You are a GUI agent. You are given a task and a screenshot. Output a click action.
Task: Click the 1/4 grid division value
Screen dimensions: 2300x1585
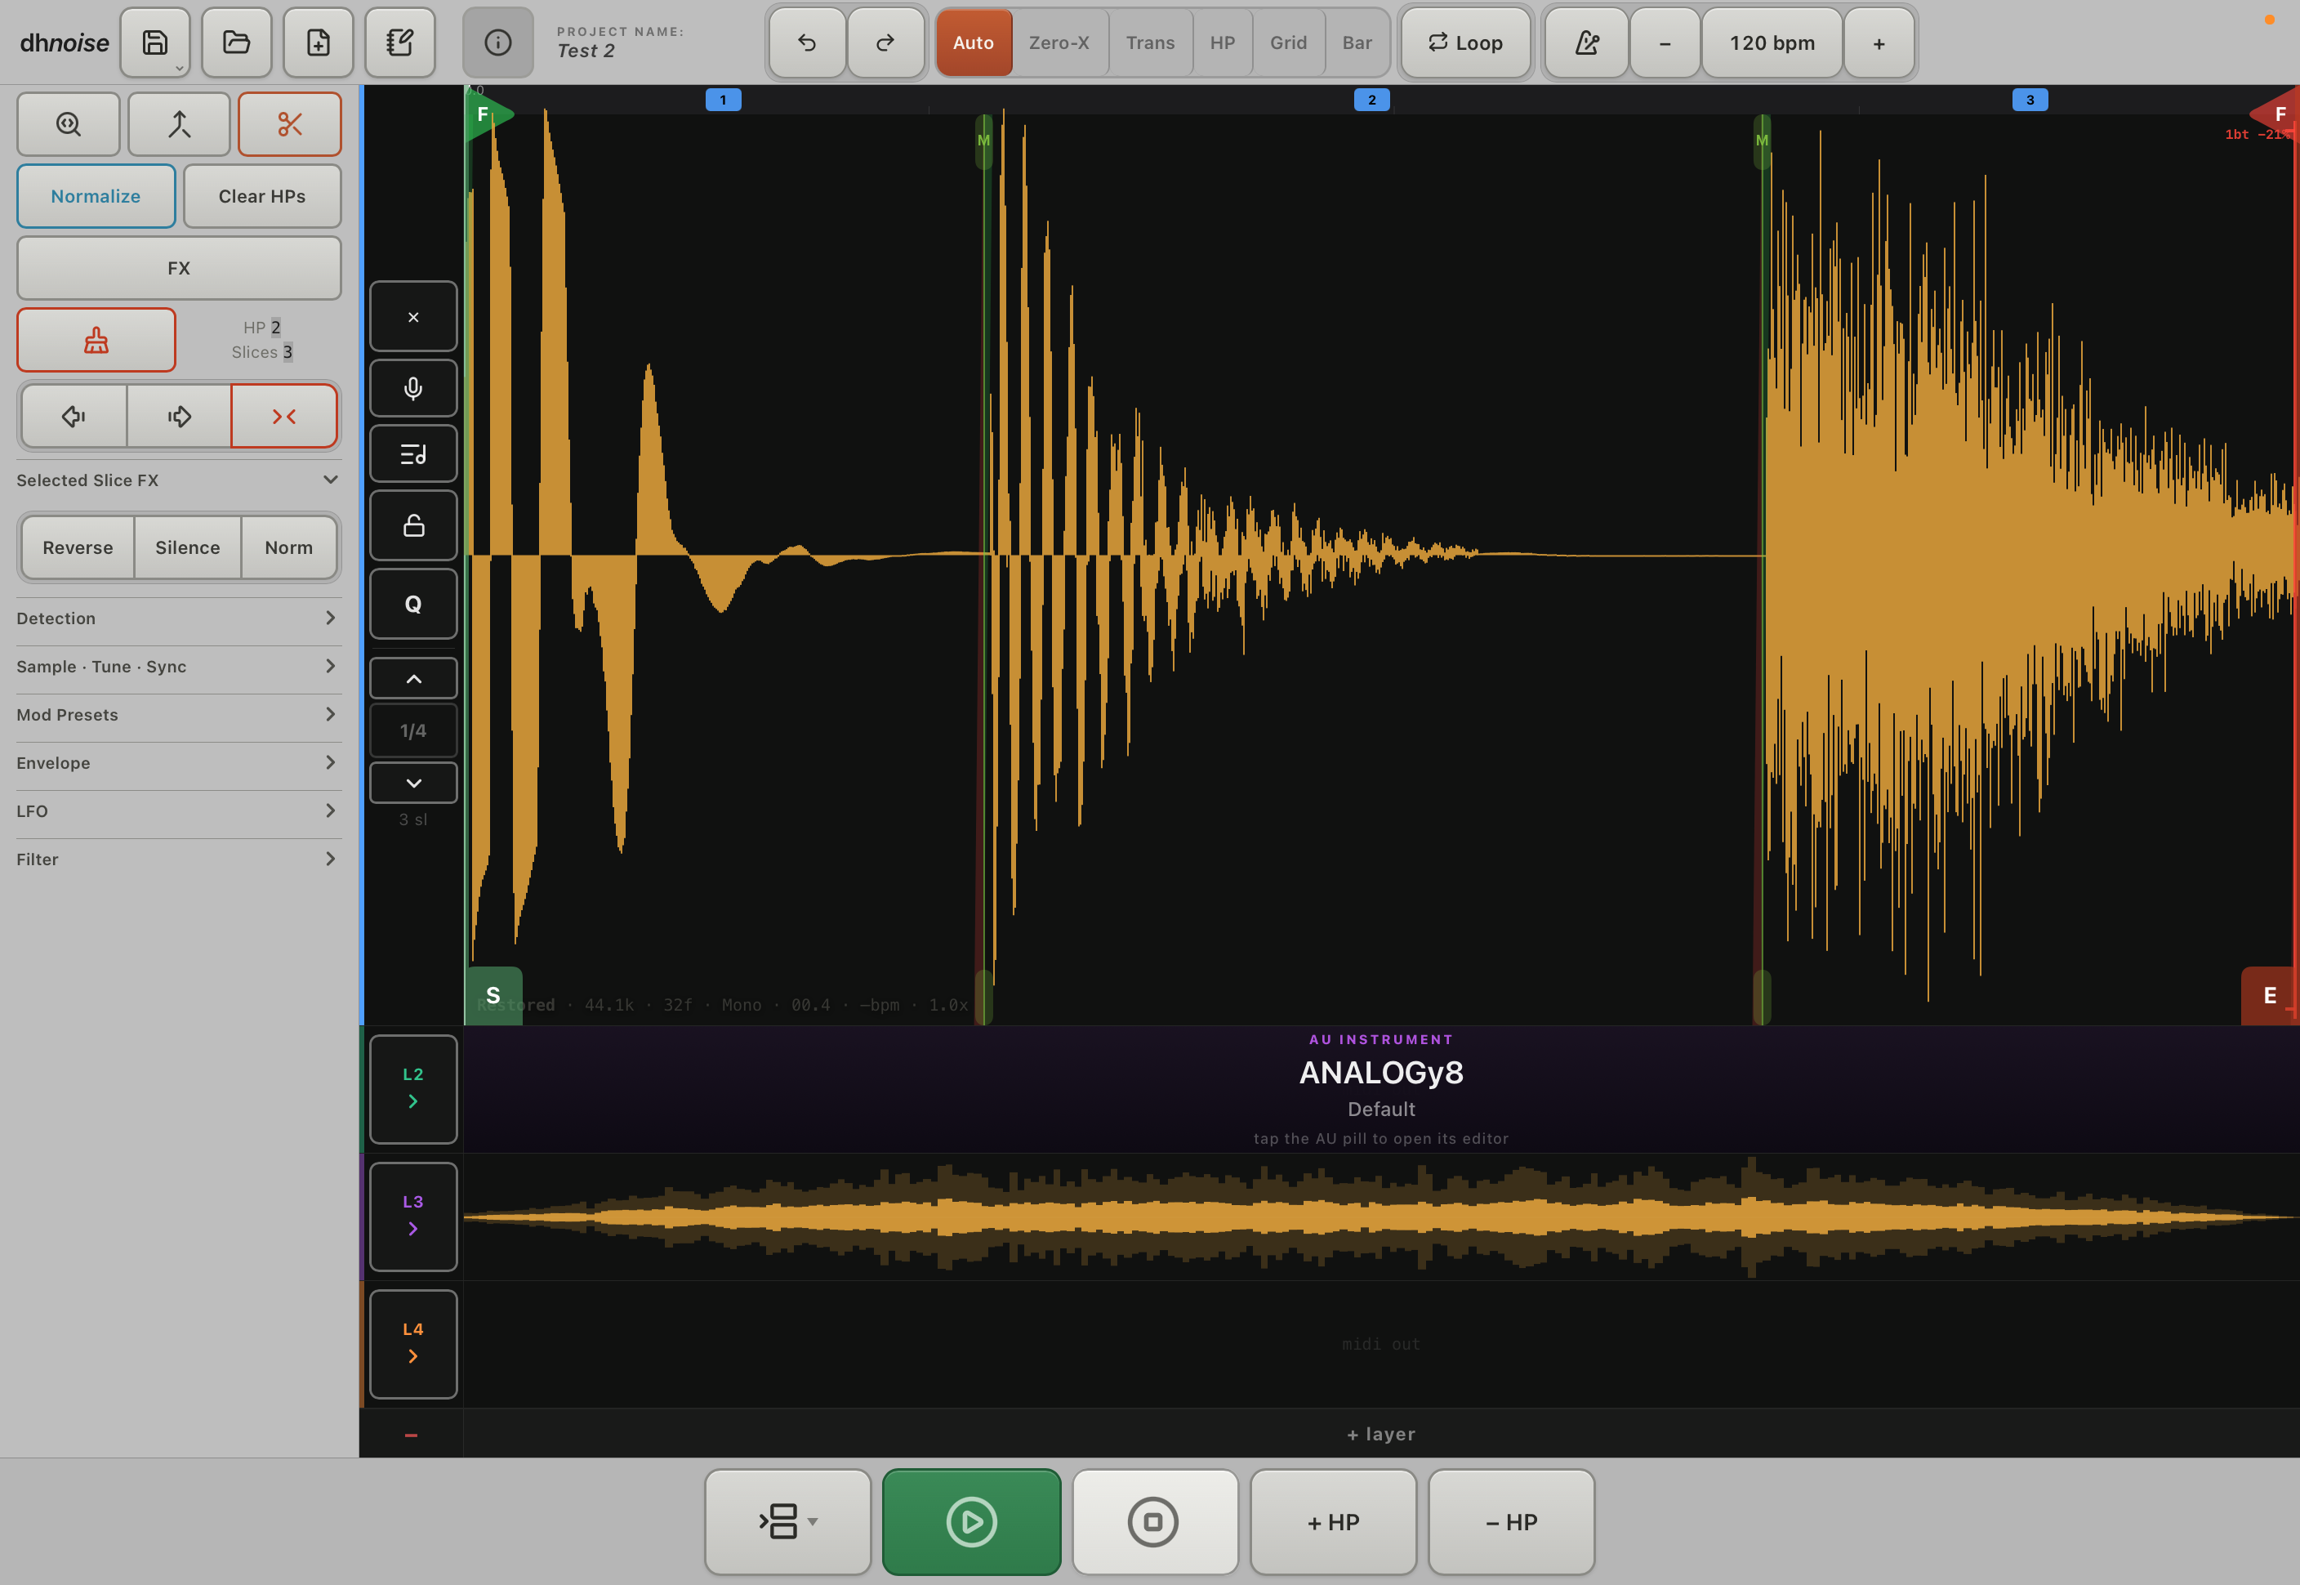pos(413,730)
